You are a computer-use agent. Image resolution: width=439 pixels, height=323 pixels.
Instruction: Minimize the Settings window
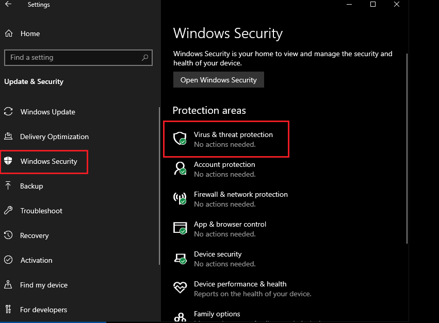point(349,4)
